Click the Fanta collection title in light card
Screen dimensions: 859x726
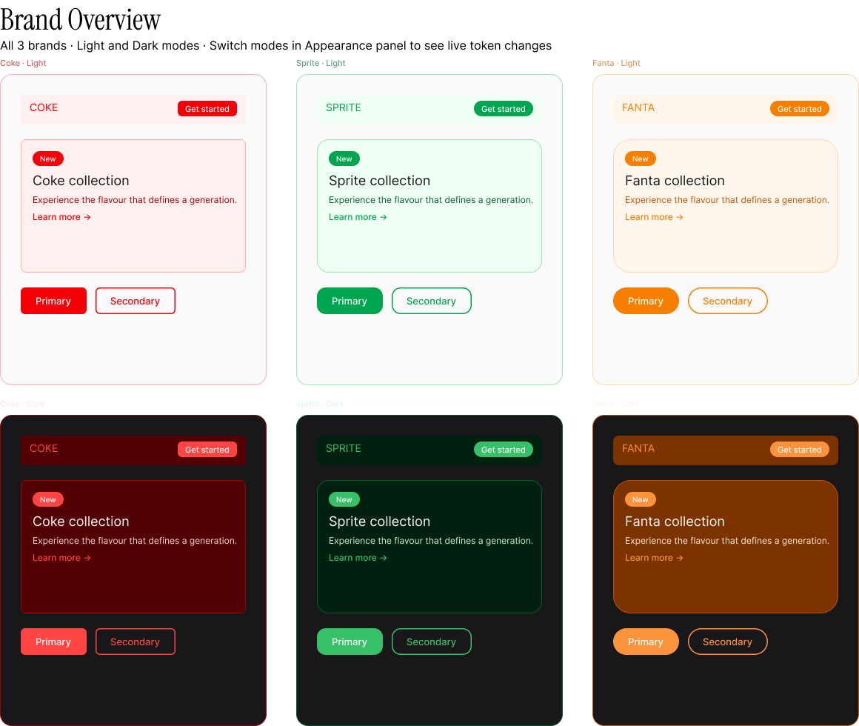coord(675,181)
